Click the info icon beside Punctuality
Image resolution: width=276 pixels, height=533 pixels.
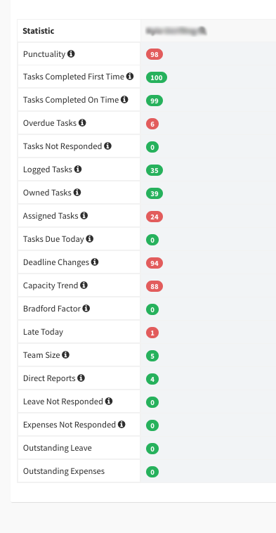71,53
